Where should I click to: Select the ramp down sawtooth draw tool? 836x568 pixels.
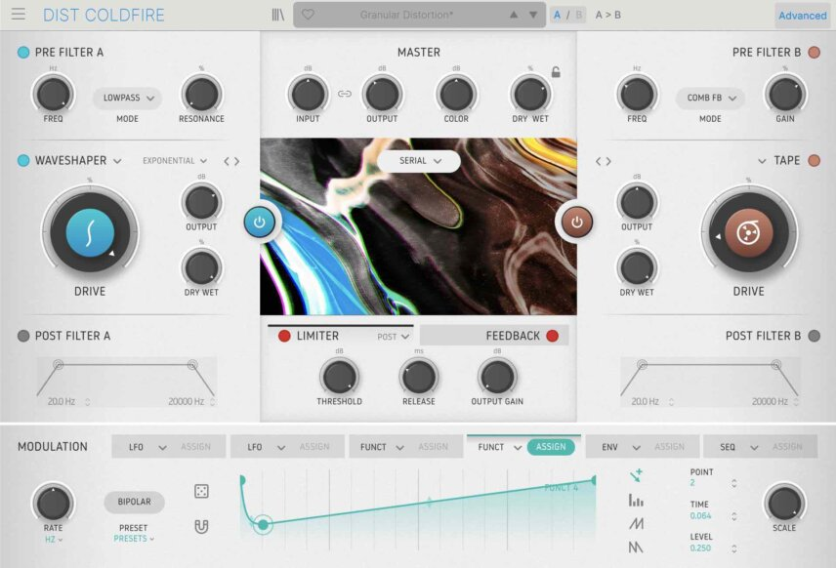click(x=636, y=548)
